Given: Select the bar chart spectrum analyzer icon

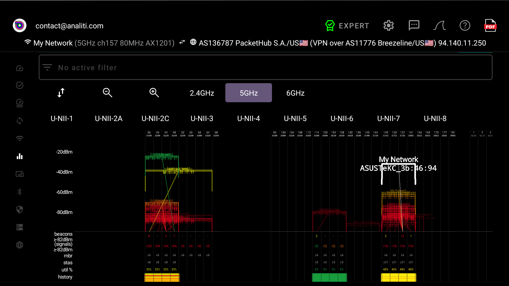Looking at the screenshot, I should pyautogui.click(x=19, y=156).
